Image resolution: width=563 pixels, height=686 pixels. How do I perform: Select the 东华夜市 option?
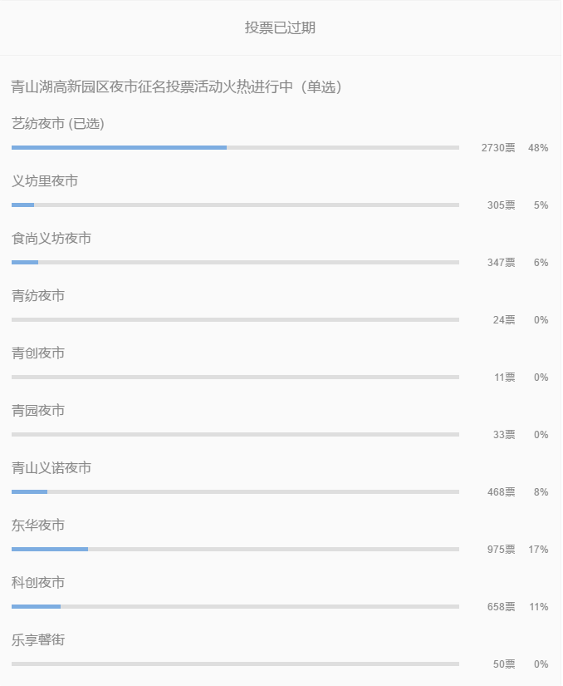pos(38,526)
